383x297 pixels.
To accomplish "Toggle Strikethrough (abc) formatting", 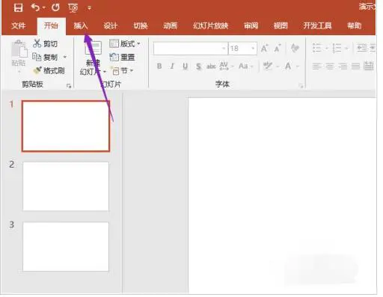I will tap(211, 67).
